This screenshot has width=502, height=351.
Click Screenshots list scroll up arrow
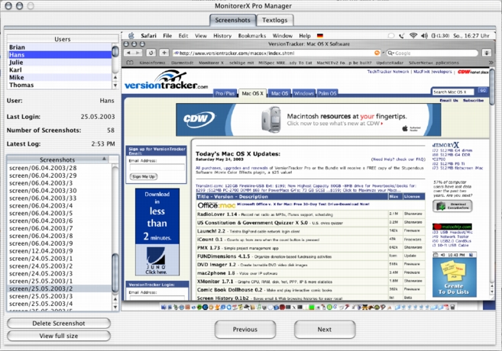[x=115, y=299]
